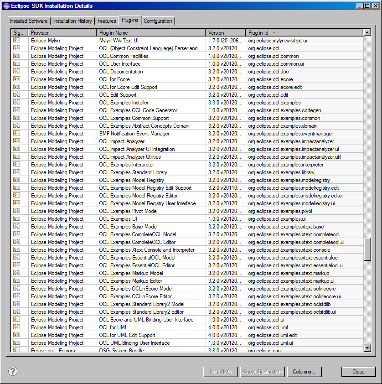Select the OCL Examples Interpreter plug-in name
The image size is (382, 384).
127,164
